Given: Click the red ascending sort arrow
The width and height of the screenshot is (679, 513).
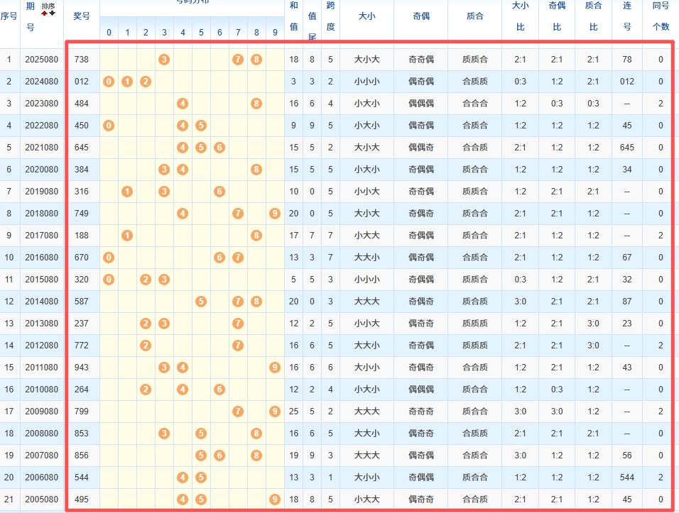Looking at the screenshot, I should [x=44, y=13].
